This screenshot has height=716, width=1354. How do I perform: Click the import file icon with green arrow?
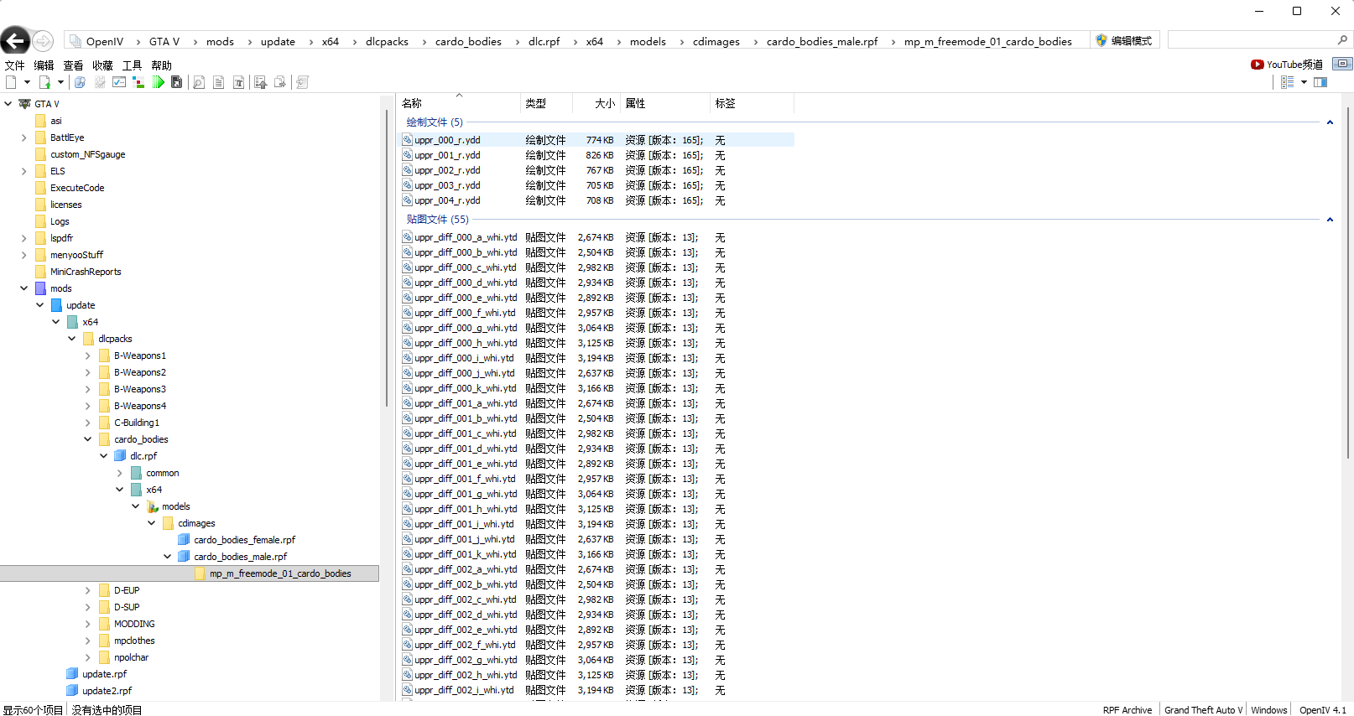pyautogui.click(x=44, y=82)
